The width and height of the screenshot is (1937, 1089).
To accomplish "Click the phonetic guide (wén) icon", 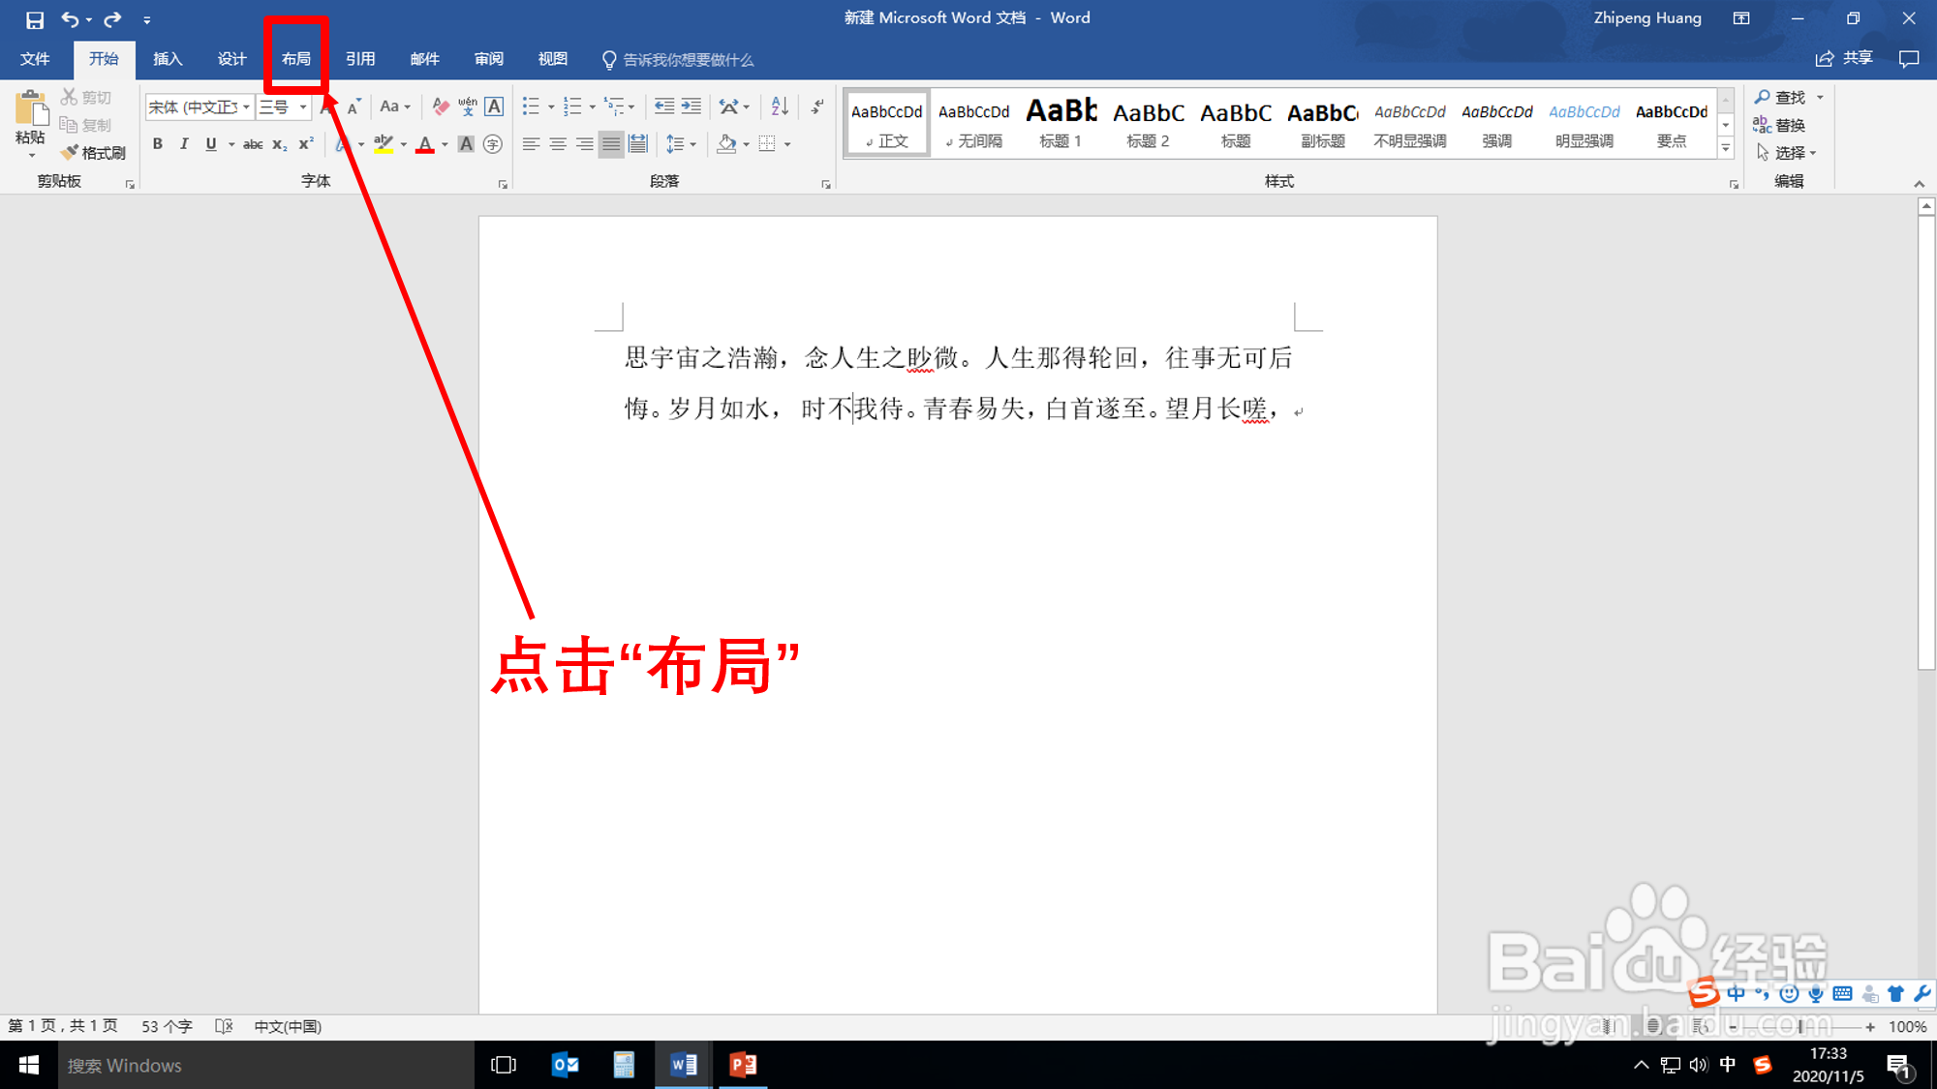I will [x=468, y=106].
